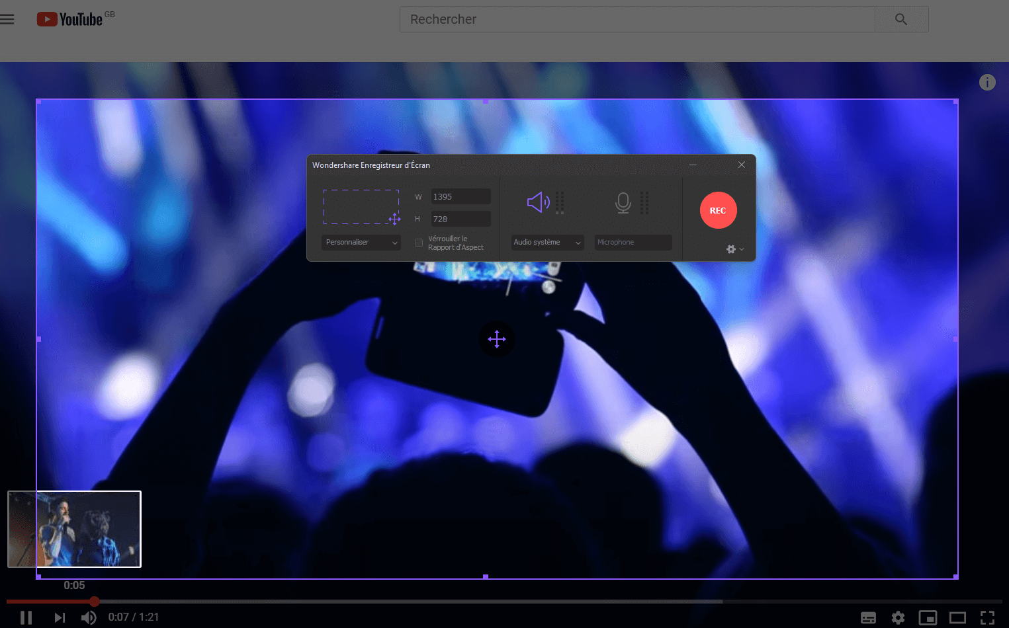The height and width of the screenshot is (628, 1009).
Task: Open recorder settings gear dropdown
Action: (734, 249)
